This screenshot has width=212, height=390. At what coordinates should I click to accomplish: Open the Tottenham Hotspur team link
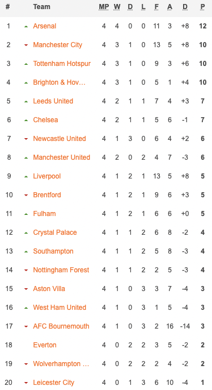coord(62,64)
